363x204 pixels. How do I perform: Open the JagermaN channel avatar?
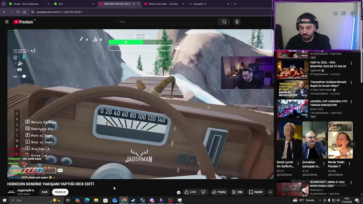[x=11, y=192]
